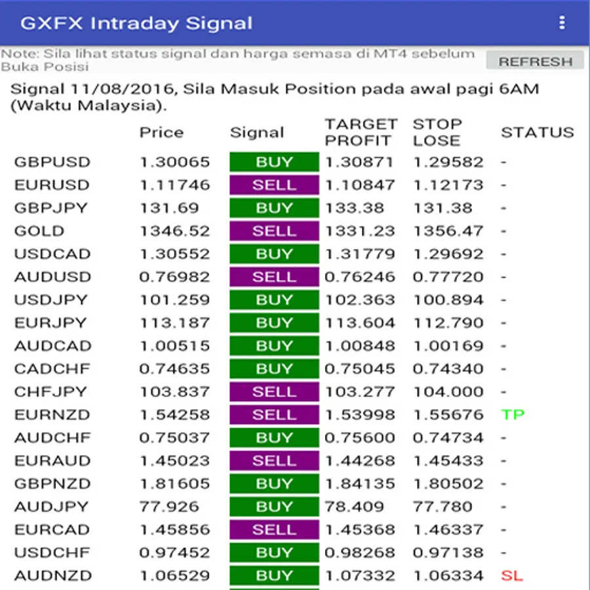The image size is (590, 590).
Task: Select the GBPUSD pair name
Action: click(52, 162)
